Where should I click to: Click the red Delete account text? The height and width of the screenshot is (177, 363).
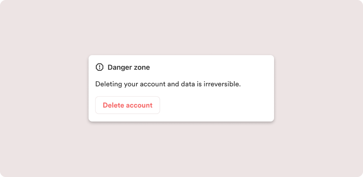127,105
